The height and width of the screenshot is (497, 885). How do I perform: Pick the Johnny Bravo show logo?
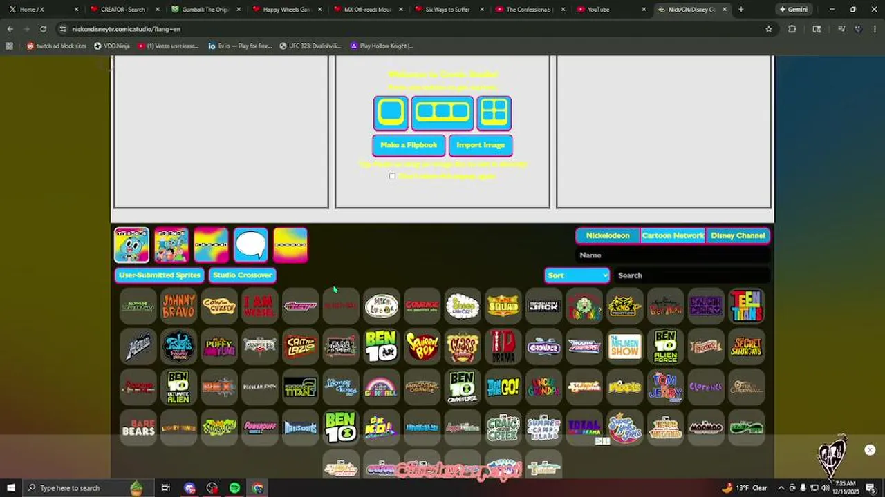tap(178, 306)
